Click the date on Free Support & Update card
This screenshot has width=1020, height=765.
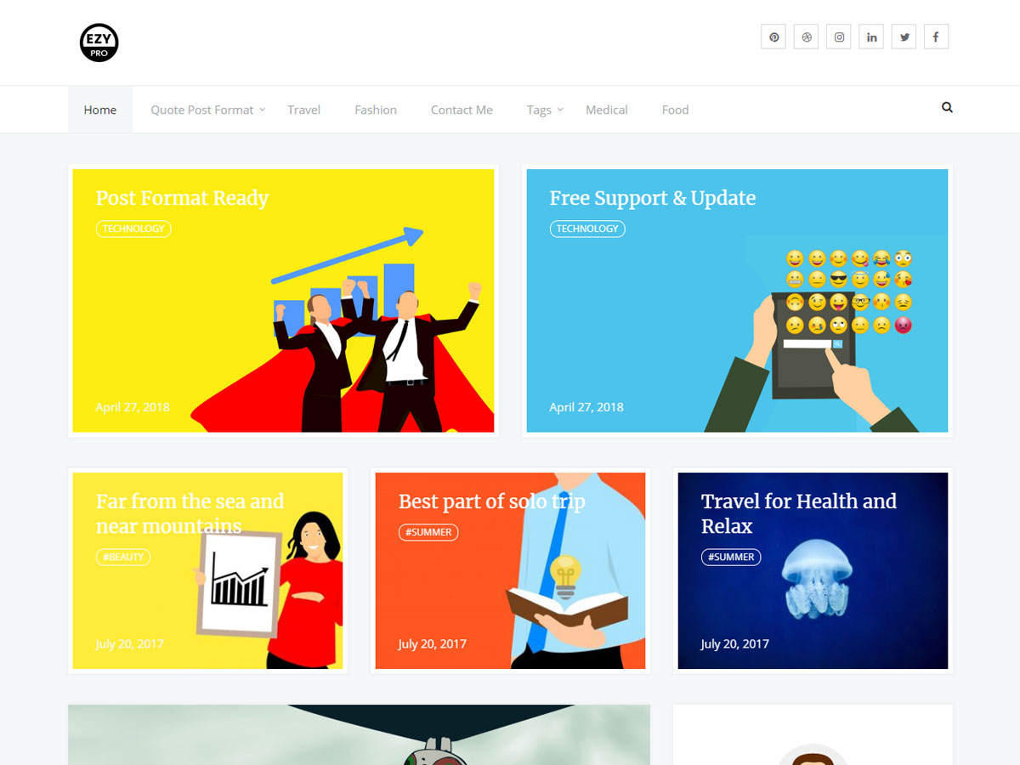point(586,407)
